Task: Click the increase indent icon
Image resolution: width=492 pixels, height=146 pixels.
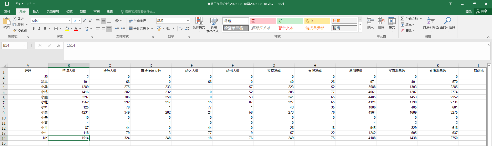Action: pyautogui.click(x=123, y=29)
